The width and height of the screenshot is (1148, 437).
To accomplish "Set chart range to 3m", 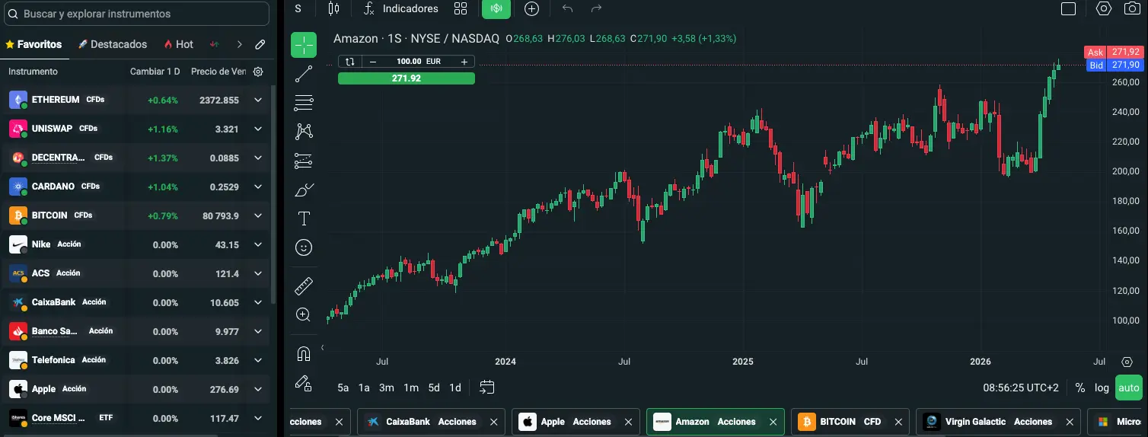I will 387,388.
